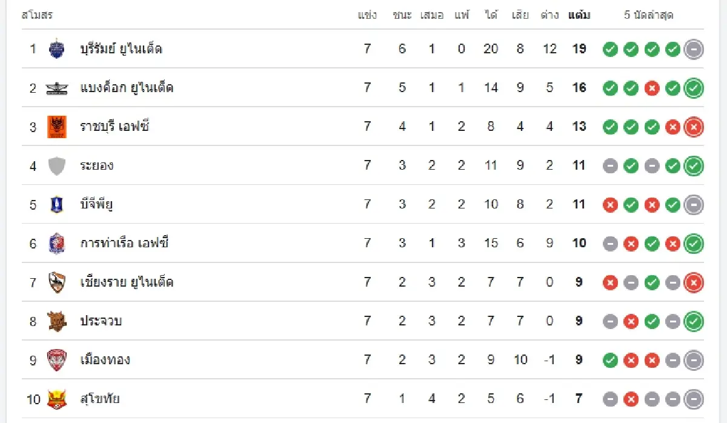
Task: Click the Chiangrai United club crest
Action: pos(56,282)
